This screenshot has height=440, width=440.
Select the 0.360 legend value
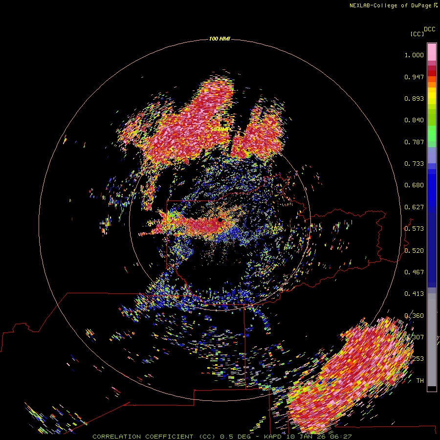pyautogui.click(x=414, y=316)
